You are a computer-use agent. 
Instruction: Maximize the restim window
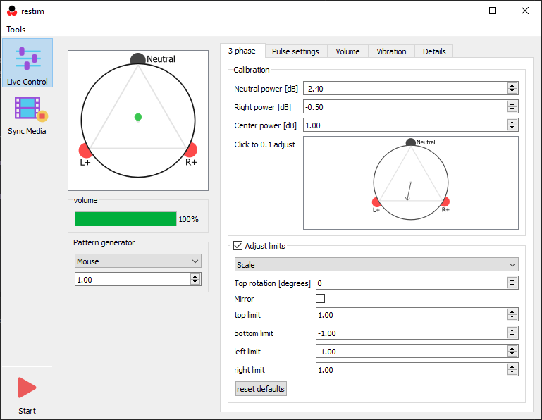tap(493, 11)
